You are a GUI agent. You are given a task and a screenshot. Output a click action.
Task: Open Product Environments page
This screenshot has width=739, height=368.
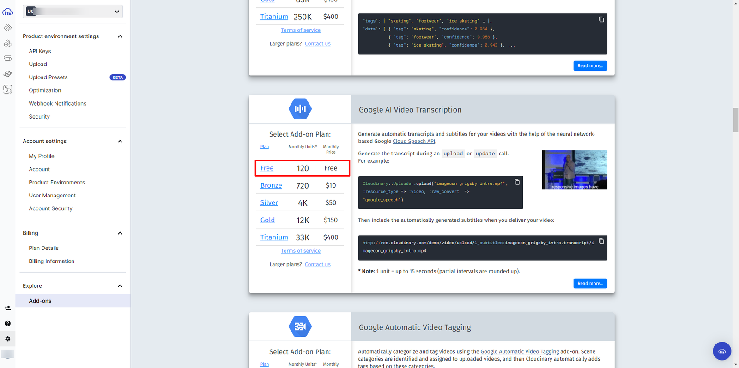57,183
